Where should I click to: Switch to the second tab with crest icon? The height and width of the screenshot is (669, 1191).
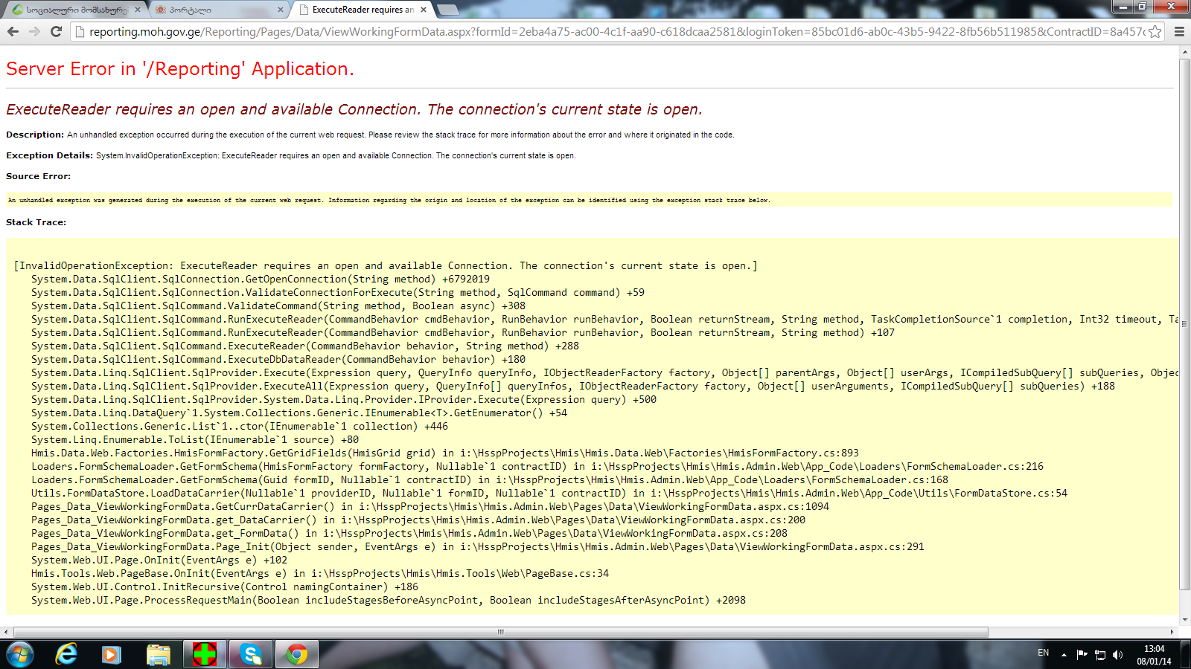pyautogui.click(x=216, y=10)
